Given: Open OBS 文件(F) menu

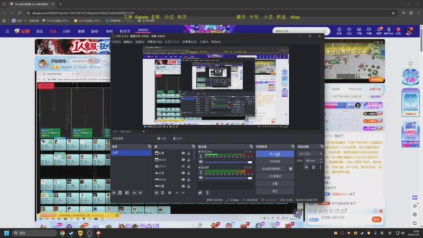Looking at the screenshot, I should pyautogui.click(x=116, y=42).
